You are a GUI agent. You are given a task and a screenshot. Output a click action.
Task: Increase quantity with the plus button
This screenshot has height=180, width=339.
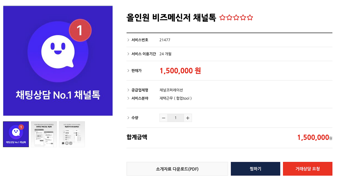tap(188, 118)
